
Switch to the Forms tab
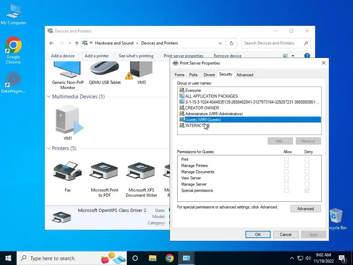[x=179, y=75]
